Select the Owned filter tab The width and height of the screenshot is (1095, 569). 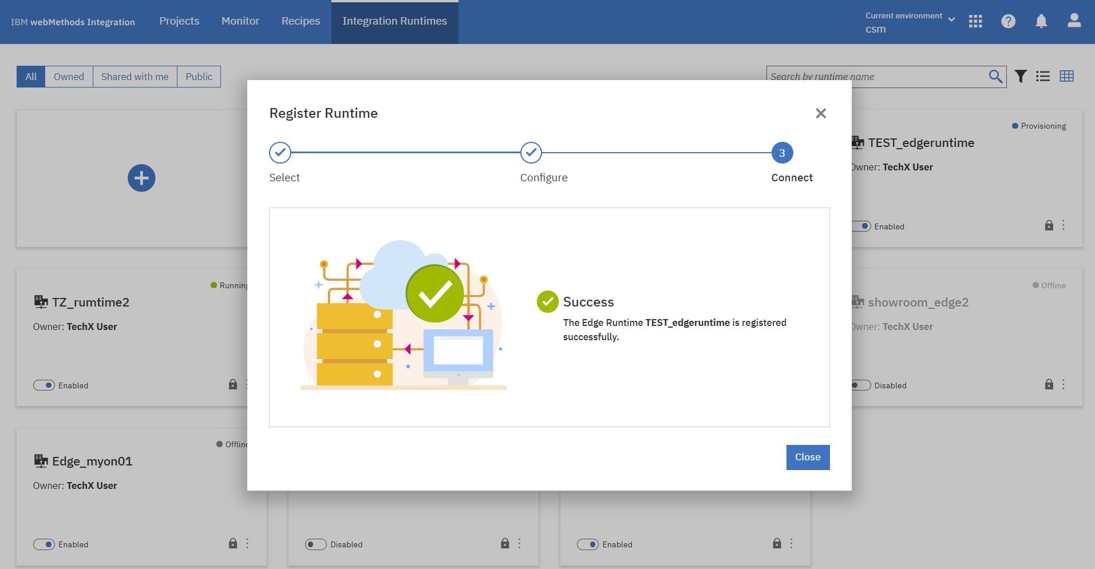(x=69, y=76)
